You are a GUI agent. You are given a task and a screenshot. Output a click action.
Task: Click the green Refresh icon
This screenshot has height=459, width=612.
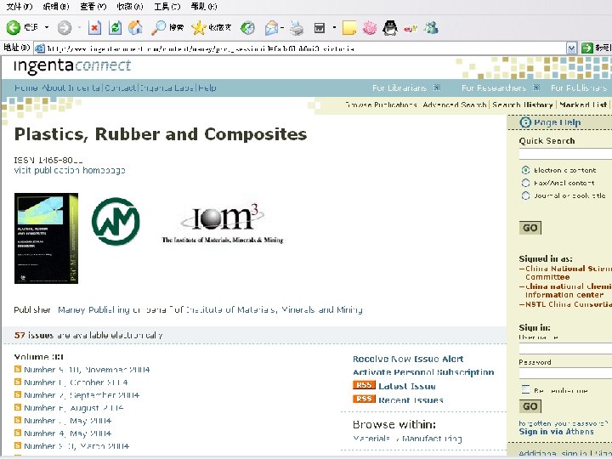tap(115, 28)
